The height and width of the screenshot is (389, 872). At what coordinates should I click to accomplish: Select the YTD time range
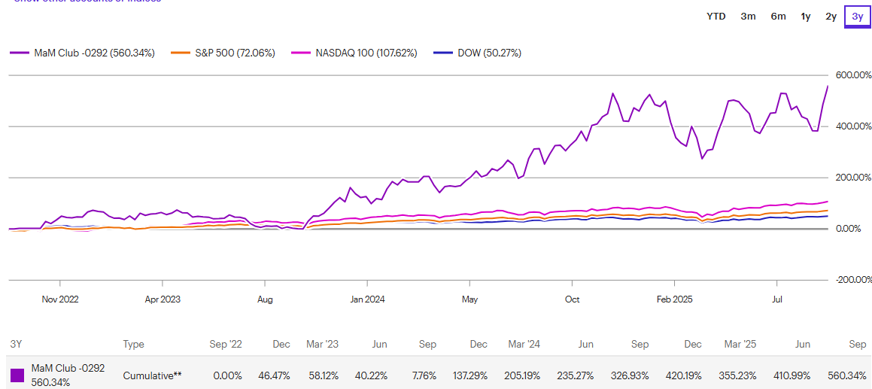coord(716,16)
